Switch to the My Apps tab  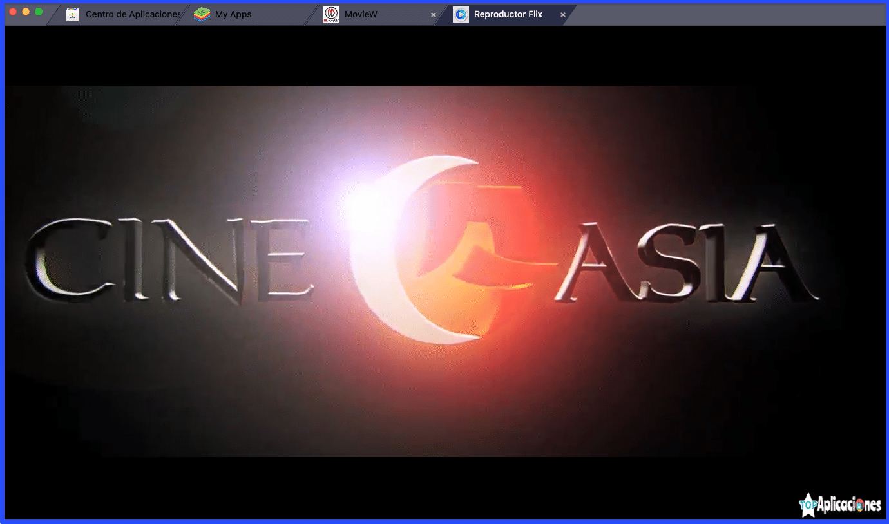(233, 14)
